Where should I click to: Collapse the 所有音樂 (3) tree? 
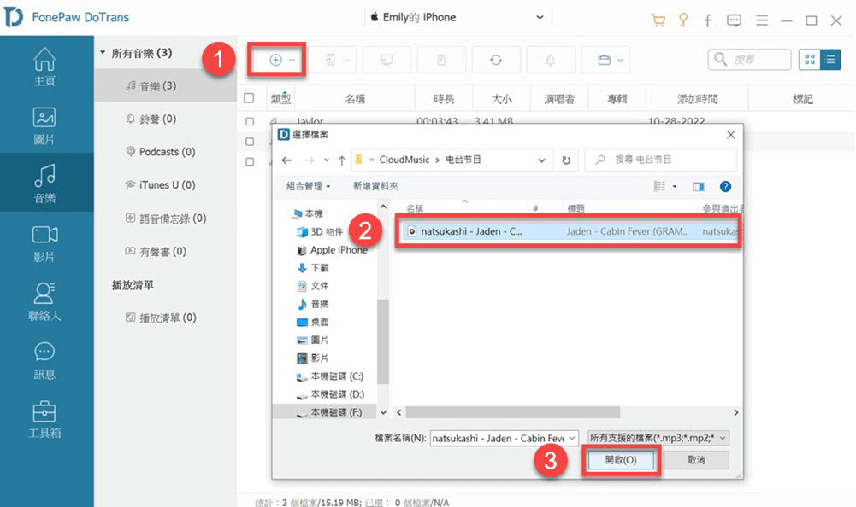coord(102,53)
